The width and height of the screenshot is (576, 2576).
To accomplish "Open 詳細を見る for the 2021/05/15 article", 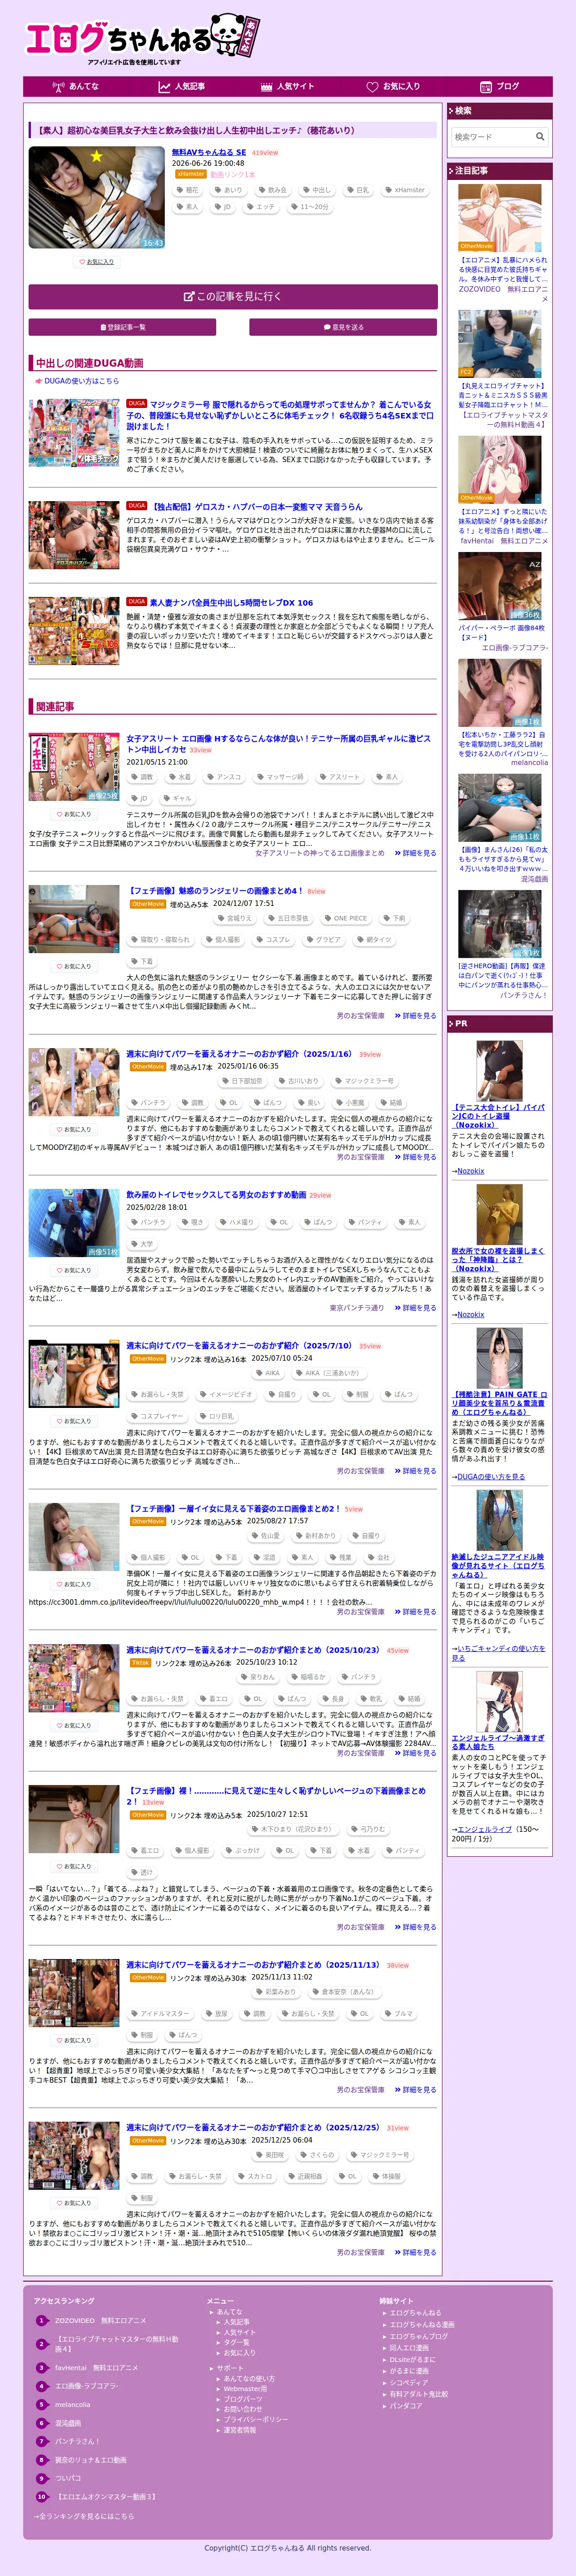I will point(415,853).
